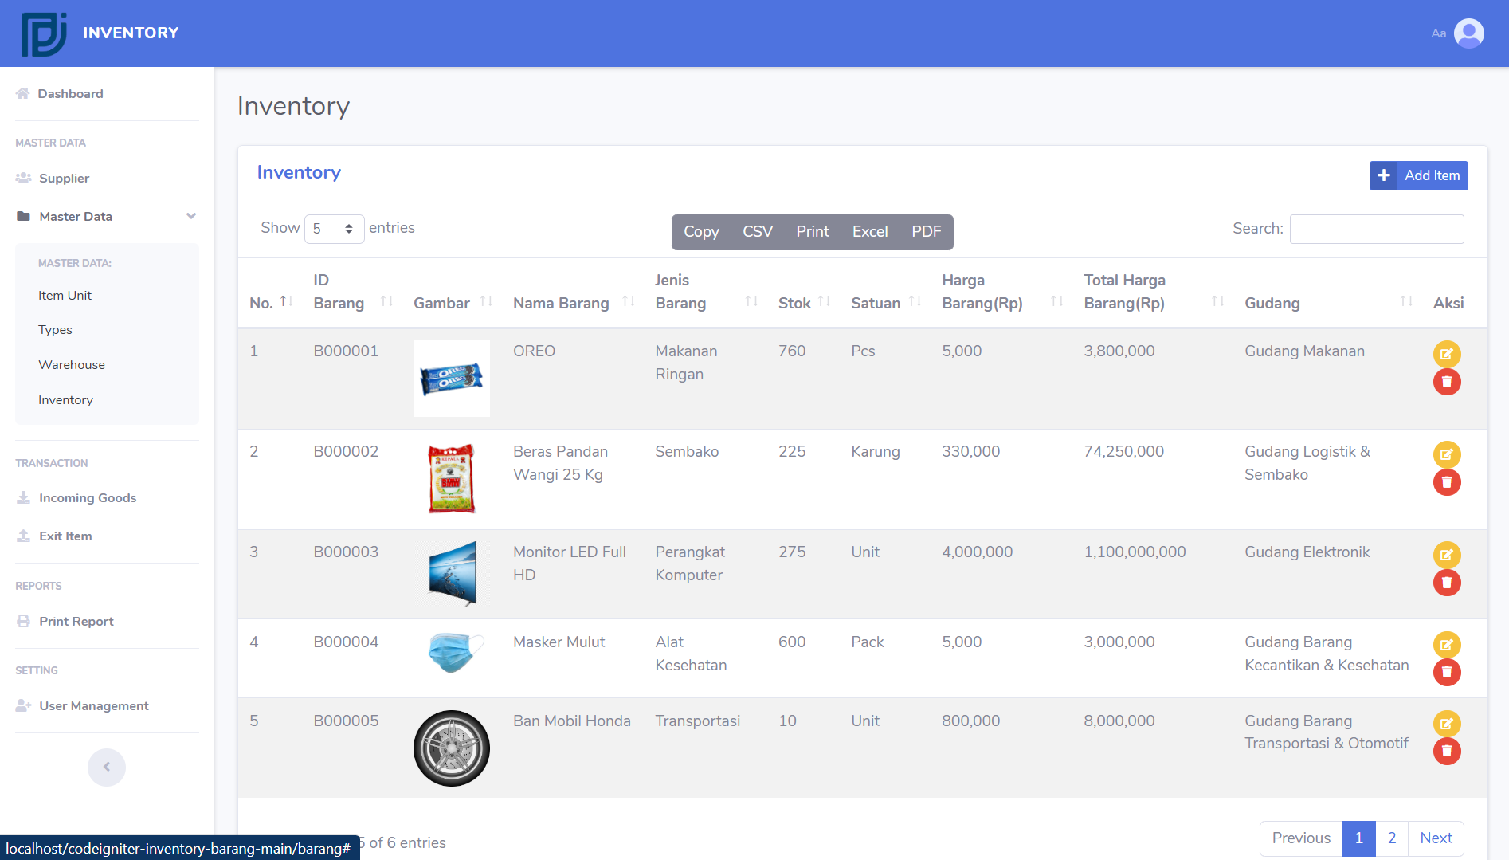Delete the Masker Mulut item
Screen dimensions: 1509x860
point(1446,673)
